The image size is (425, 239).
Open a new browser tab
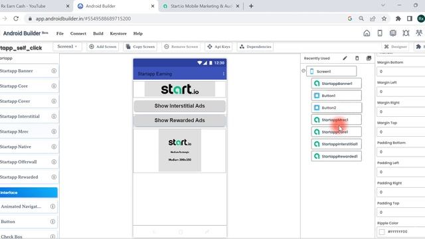[251, 6]
